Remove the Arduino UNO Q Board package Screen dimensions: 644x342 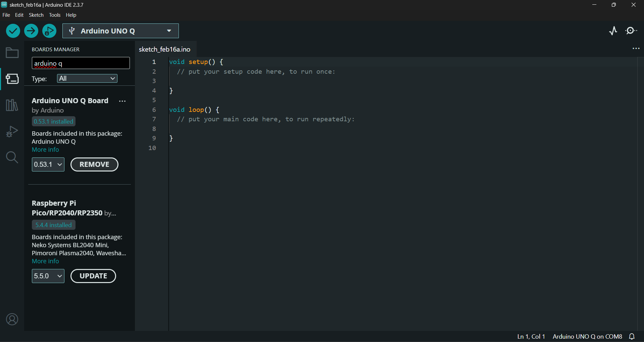(x=94, y=164)
